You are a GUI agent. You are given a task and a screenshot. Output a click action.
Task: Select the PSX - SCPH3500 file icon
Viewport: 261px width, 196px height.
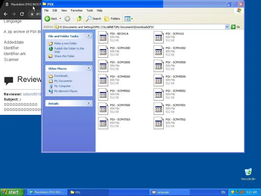coord(159,66)
